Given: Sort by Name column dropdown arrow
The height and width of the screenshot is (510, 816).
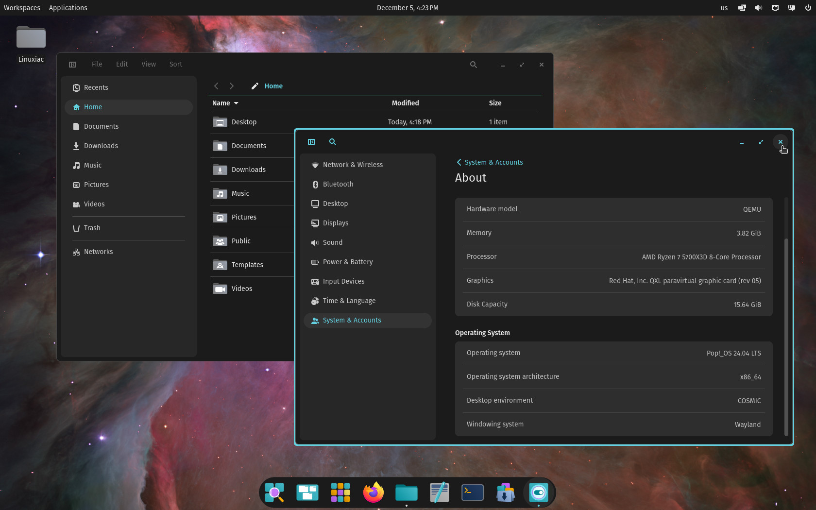Looking at the screenshot, I should coord(236,103).
